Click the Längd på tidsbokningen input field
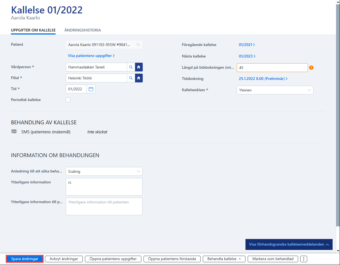The height and width of the screenshot is (265, 340). click(272, 68)
